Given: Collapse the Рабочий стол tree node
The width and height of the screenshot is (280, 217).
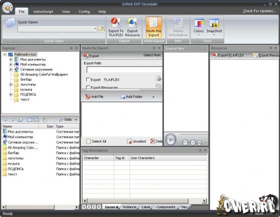Looking at the screenshot, I should click(5, 54).
